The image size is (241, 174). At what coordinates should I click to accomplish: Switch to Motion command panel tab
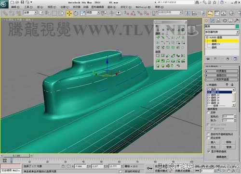pos(225,21)
